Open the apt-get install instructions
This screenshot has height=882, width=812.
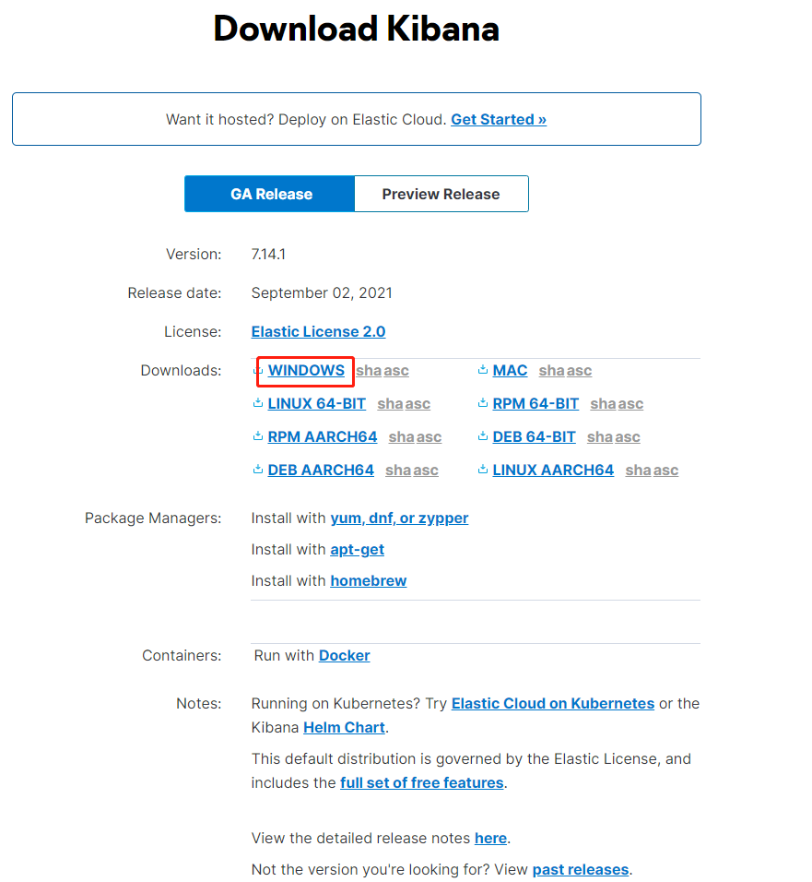pos(357,550)
